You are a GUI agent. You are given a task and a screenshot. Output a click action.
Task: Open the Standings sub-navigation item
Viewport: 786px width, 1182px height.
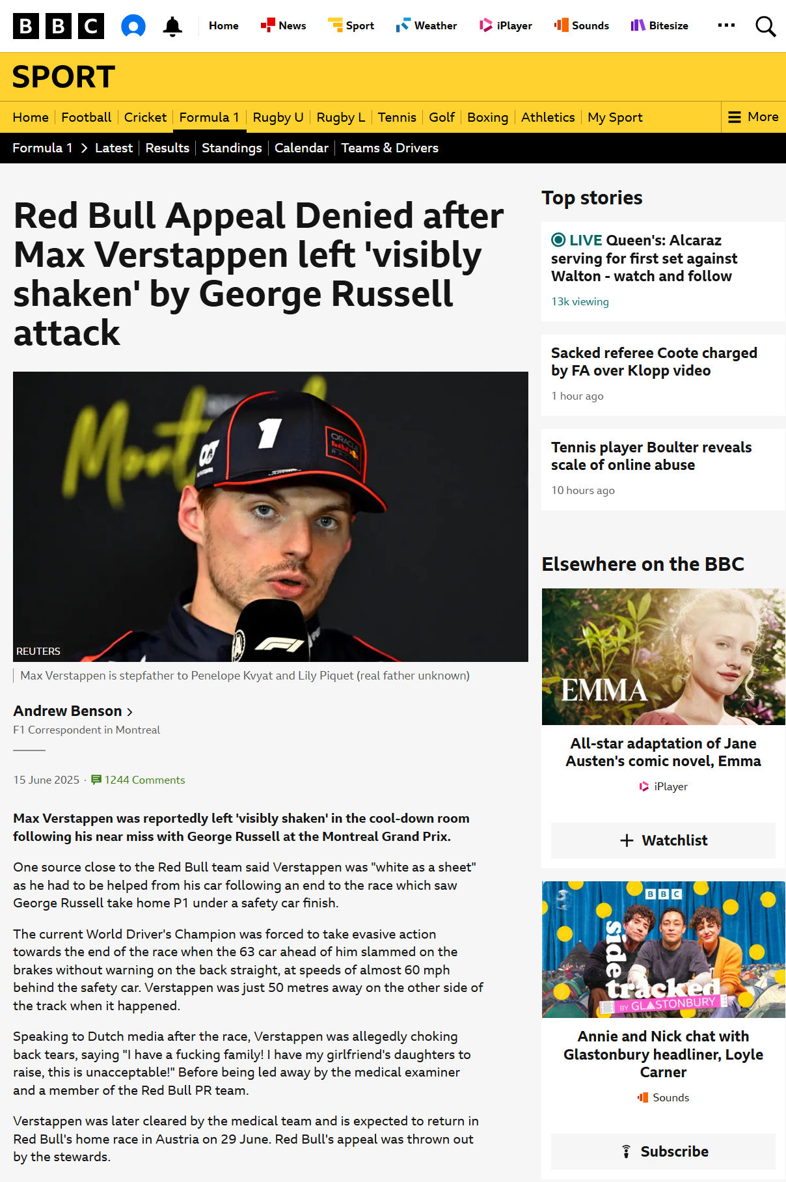[x=232, y=148]
